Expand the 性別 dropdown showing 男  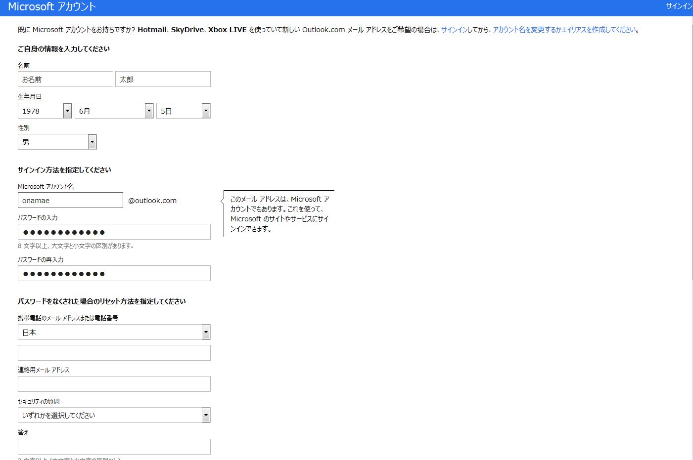pyautogui.click(x=57, y=142)
